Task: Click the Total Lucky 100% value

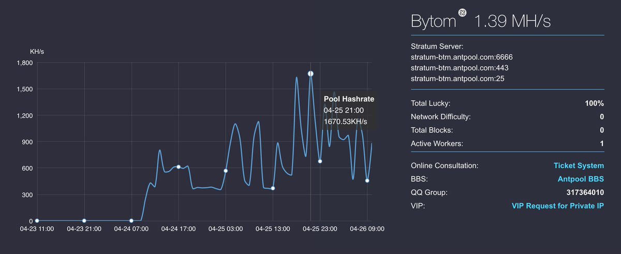Action: pyautogui.click(x=595, y=103)
